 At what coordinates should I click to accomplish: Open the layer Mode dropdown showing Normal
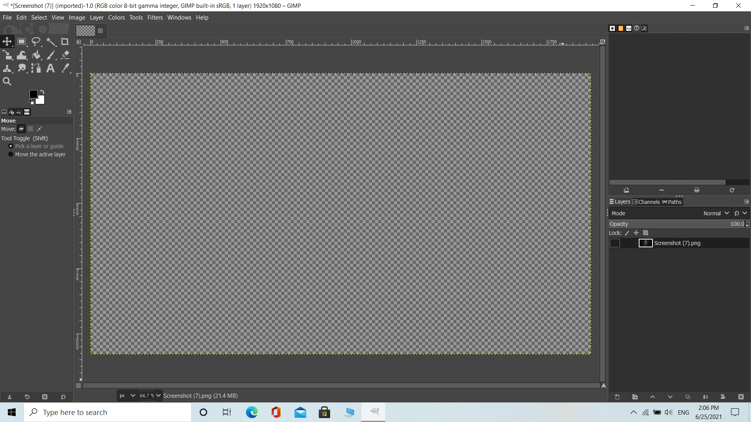(716, 213)
